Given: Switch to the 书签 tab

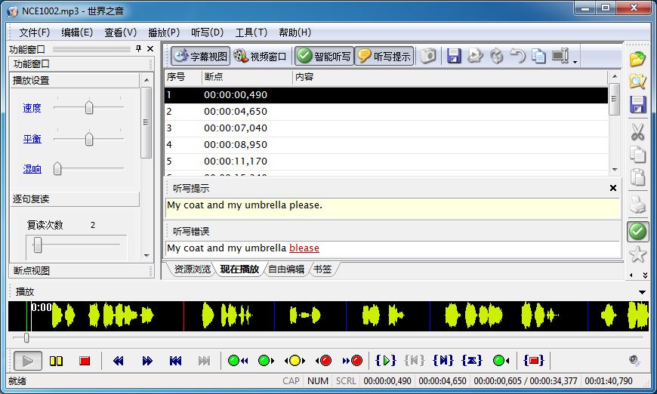Looking at the screenshot, I should point(322,269).
